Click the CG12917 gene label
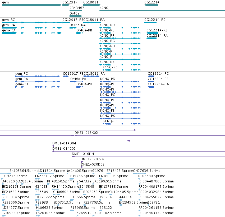Viewport: 225px width, 217px height. 70,2
